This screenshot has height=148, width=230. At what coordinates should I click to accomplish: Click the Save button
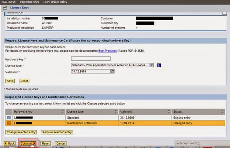coord(10,81)
